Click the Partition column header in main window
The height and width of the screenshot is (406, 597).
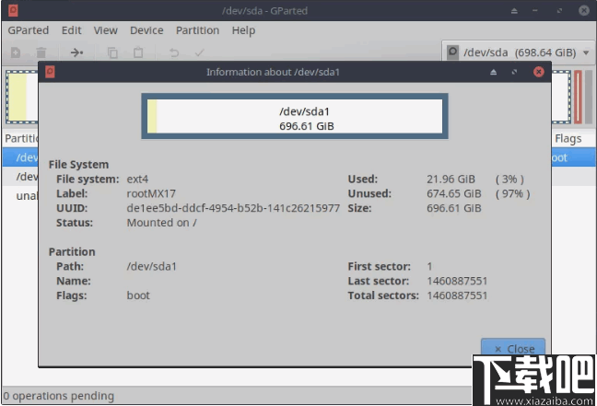coord(21,138)
